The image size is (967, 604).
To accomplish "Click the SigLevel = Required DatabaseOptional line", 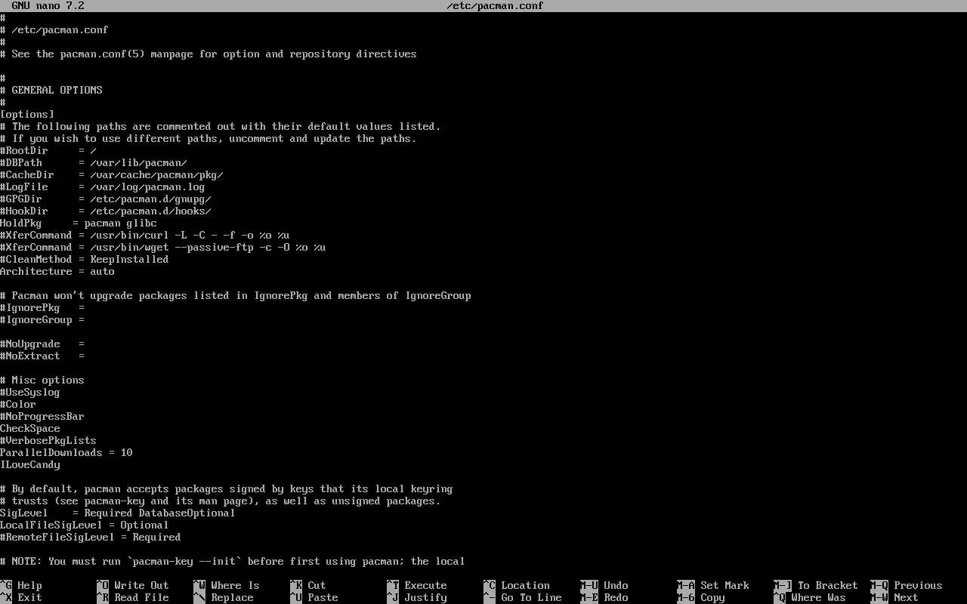I will coord(118,513).
